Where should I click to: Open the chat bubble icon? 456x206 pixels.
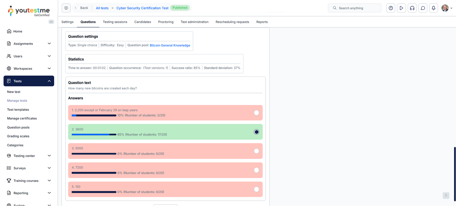point(423,8)
